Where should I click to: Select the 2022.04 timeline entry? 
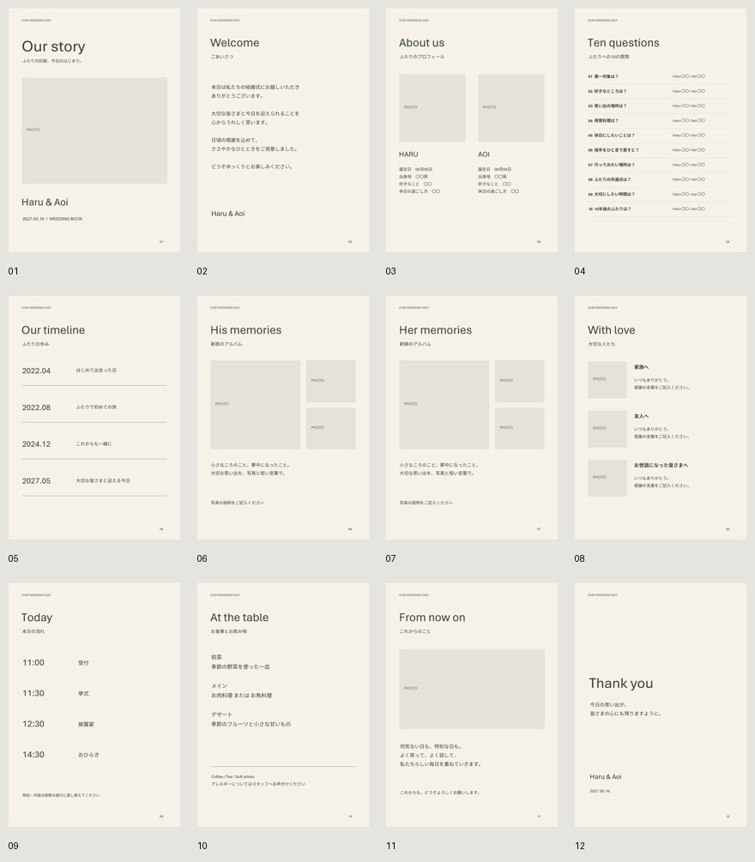click(94, 371)
